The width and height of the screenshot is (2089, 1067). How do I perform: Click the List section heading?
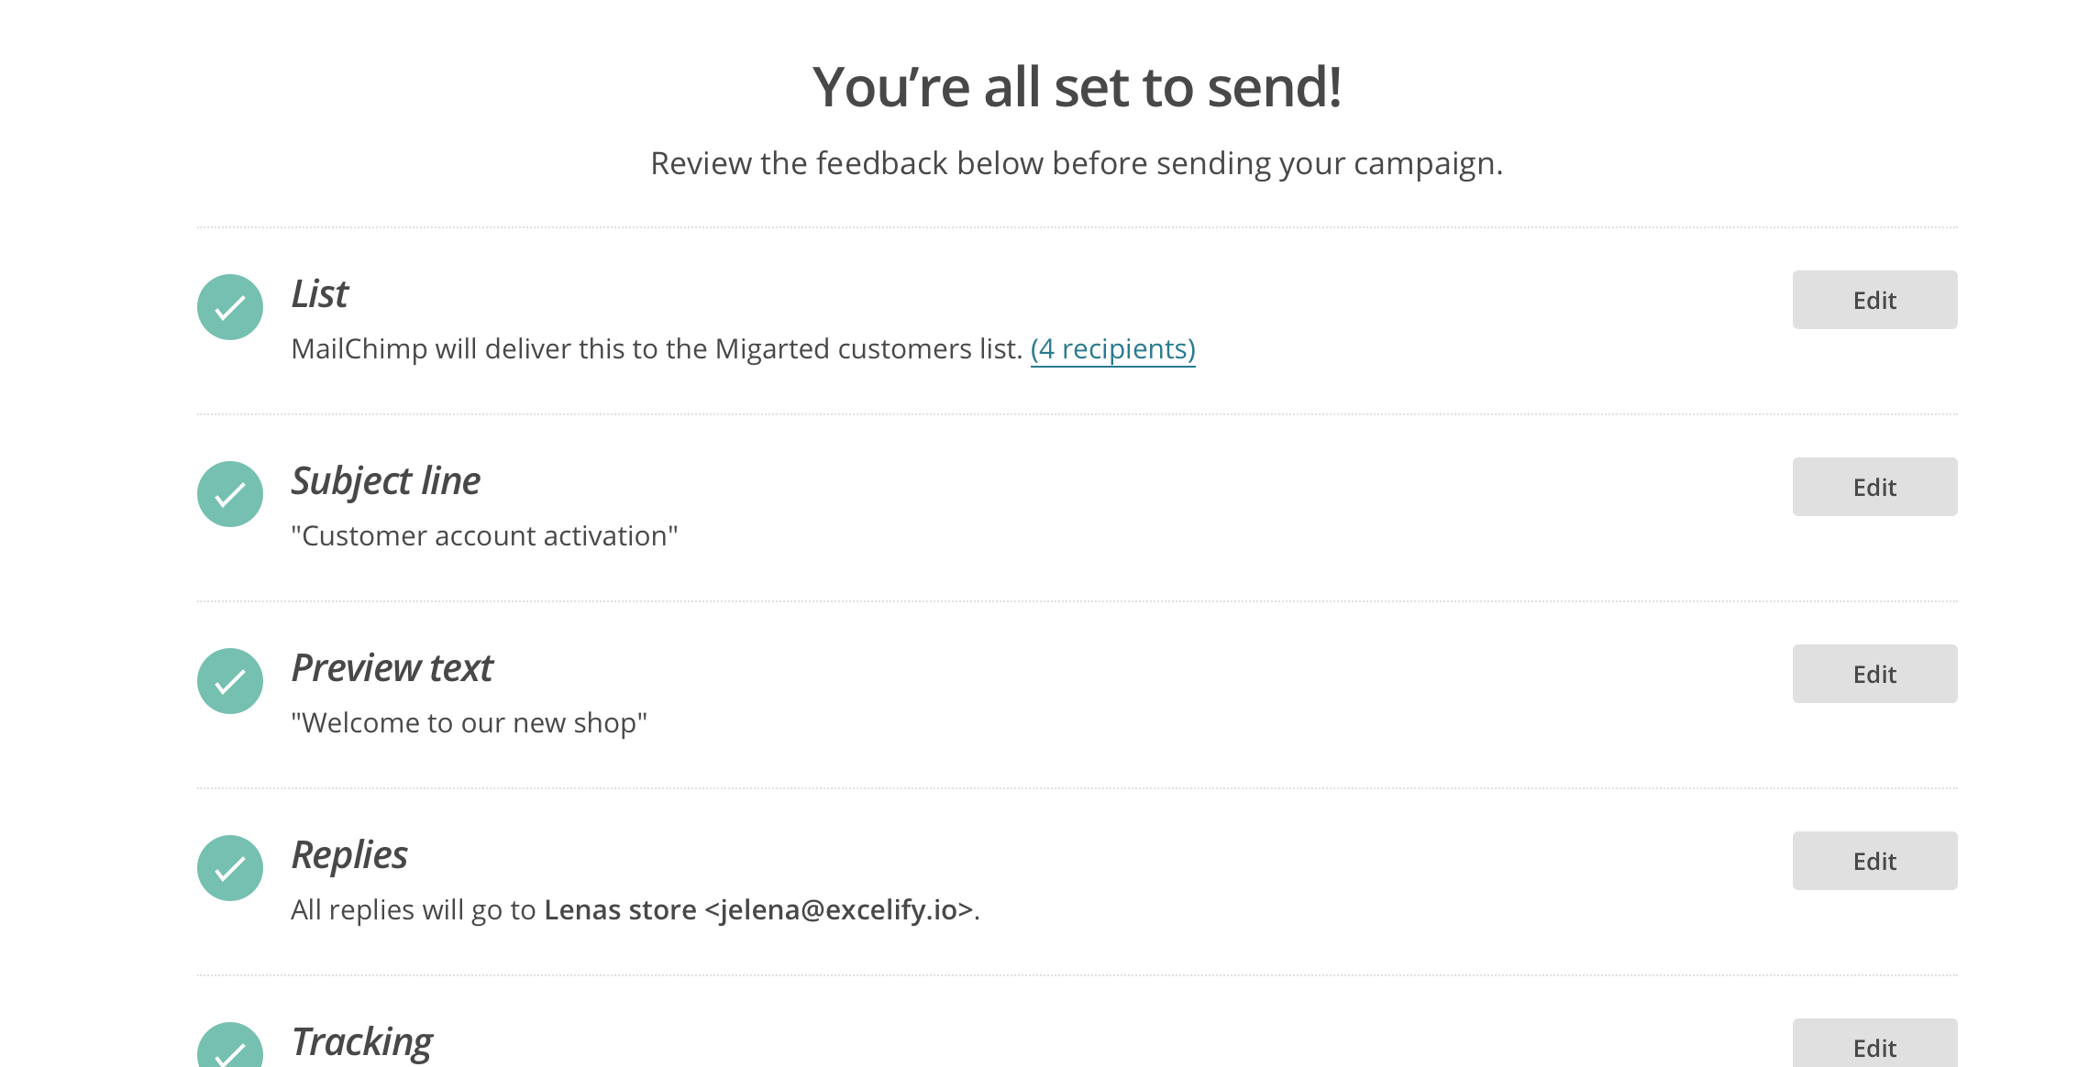coord(320,294)
